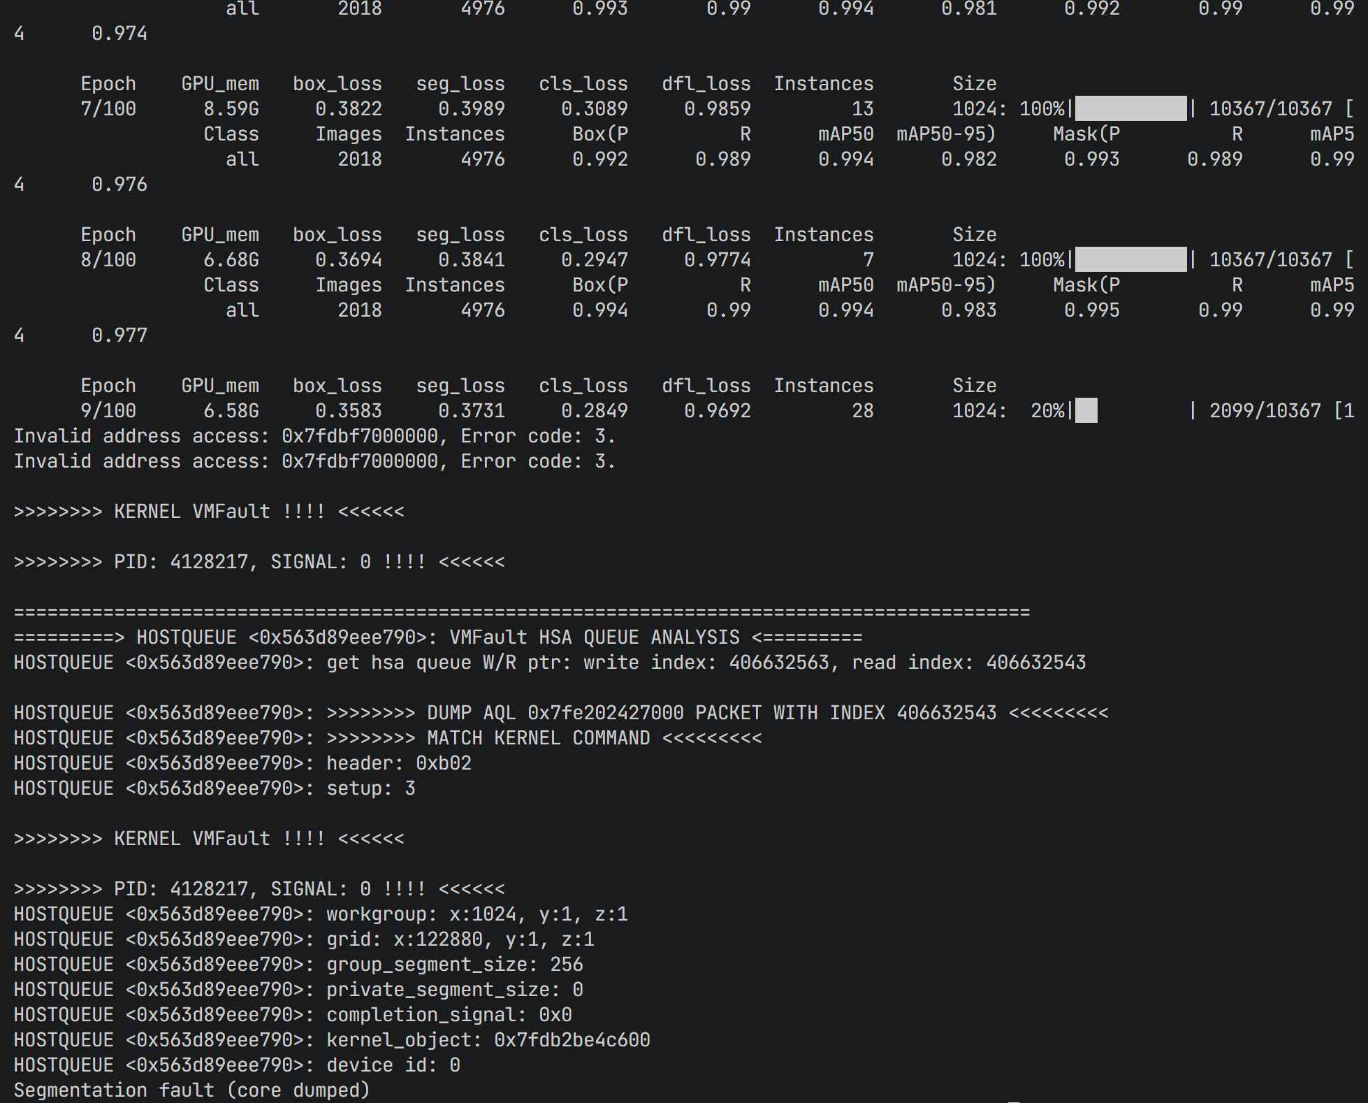Click the "DUMP AQL 0x7fe202427000 PACKET" line
Image resolution: width=1368 pixels, height=1103 pixels.
[561, 713]
